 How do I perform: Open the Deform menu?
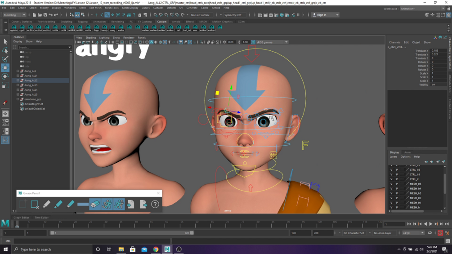click(171, 8)
